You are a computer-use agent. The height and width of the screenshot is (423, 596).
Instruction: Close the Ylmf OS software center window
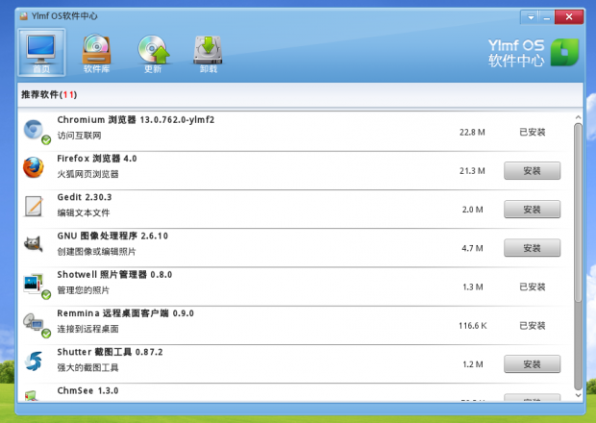569,17
